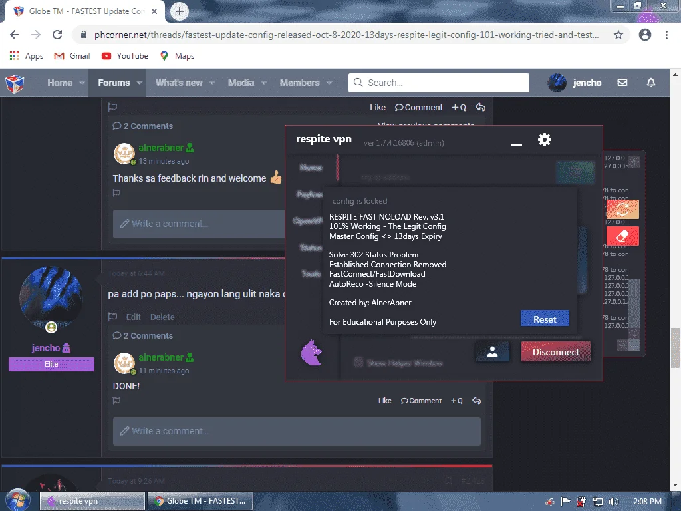The width and height of the screenshot is (681, 511).
Task: Switch to Globe TM Chrome taskbar button
Action: pyautogui.click(x=200, y=501)
